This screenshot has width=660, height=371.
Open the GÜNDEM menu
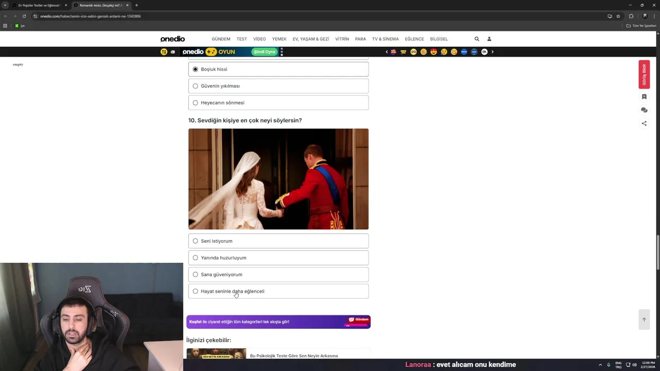coord(221,39)
